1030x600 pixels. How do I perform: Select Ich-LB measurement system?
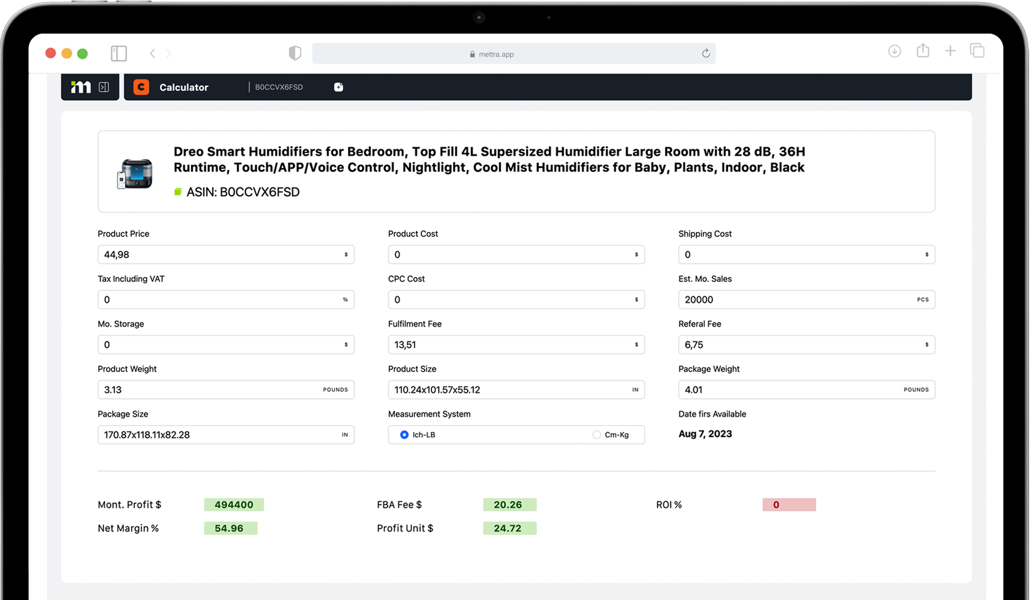point(404,435)
